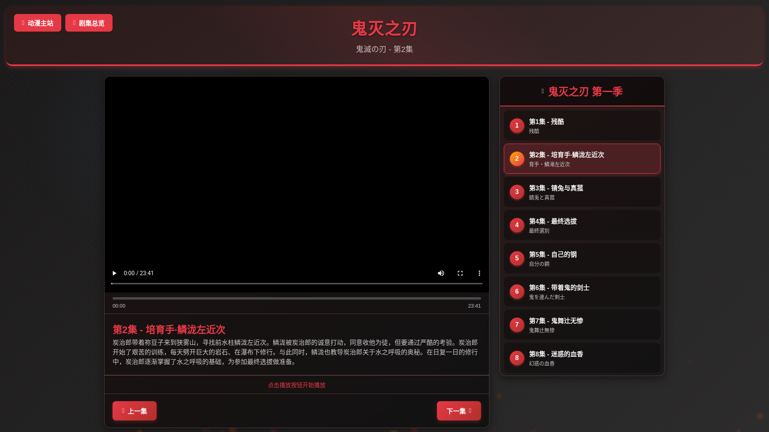Click Japanese subtitle 育手・鱗滝左近次
Image resolution: width=769 pixels, height=432 pixels.
[549, 164]
